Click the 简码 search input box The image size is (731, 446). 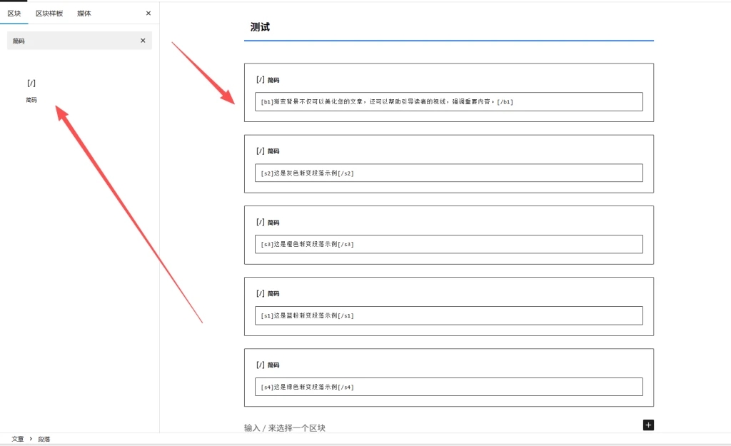(71, 41)
